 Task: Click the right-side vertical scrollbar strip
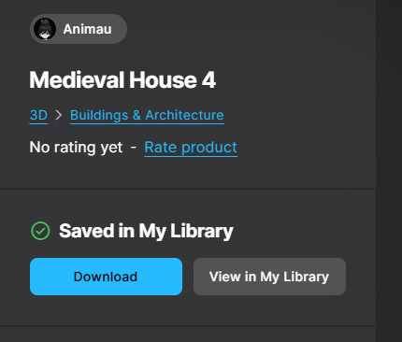(389, 171)
